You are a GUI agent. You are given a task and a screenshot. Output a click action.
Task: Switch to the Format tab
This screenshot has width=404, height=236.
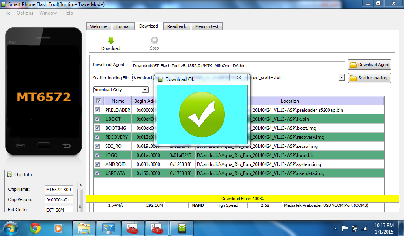pyautogui.click(x=123, y=26)
